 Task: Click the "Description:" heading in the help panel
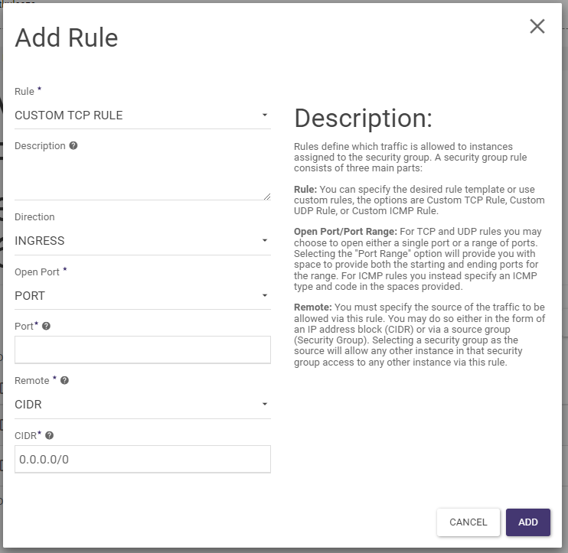(x=363, y=118)
